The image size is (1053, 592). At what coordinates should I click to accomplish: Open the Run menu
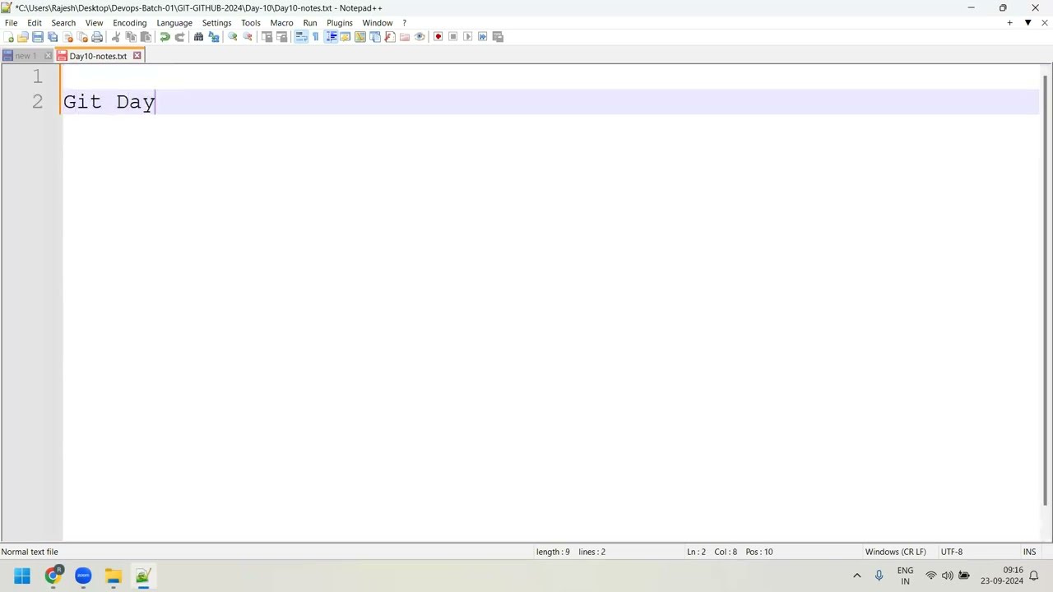pyautogui.click(x=310, y=23)
